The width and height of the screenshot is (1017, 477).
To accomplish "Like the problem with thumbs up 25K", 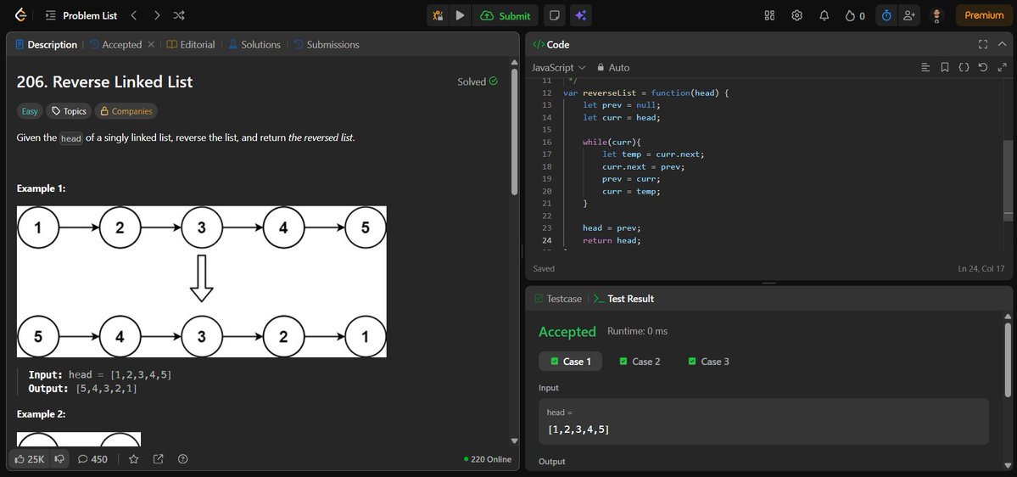I will [x=29, y=459].
